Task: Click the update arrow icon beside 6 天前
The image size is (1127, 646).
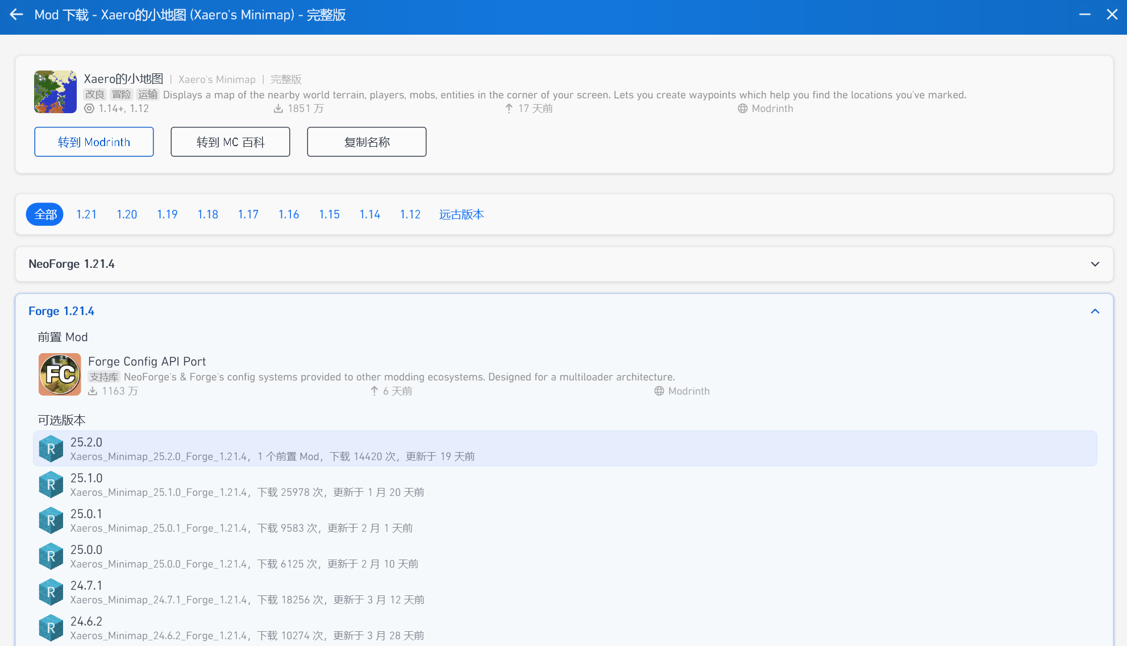Action: pyautogui.click(x=375, y=391)
